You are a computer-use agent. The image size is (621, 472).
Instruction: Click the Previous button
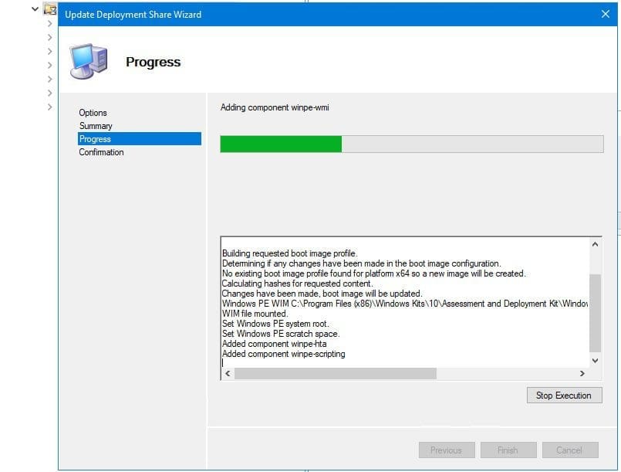click(x=446, y=450)
